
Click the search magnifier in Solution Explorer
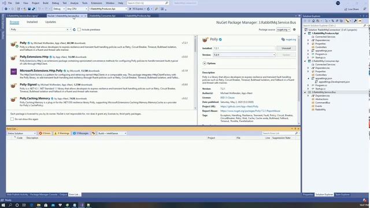[365, 25]
